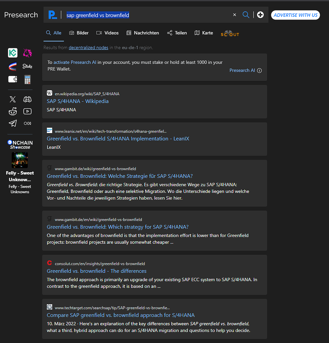Clear the search query with the x
The width and height of the screenshot is (329, 343).
click(235, 15)
